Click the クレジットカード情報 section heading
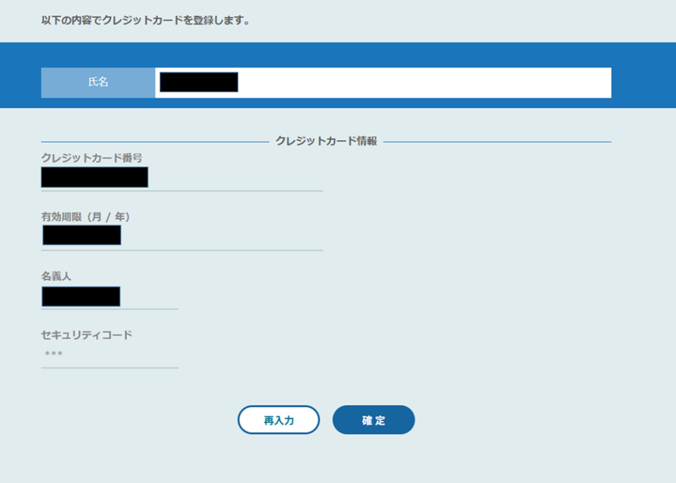Viewport: 676px width, 483px height. [326, 141]
